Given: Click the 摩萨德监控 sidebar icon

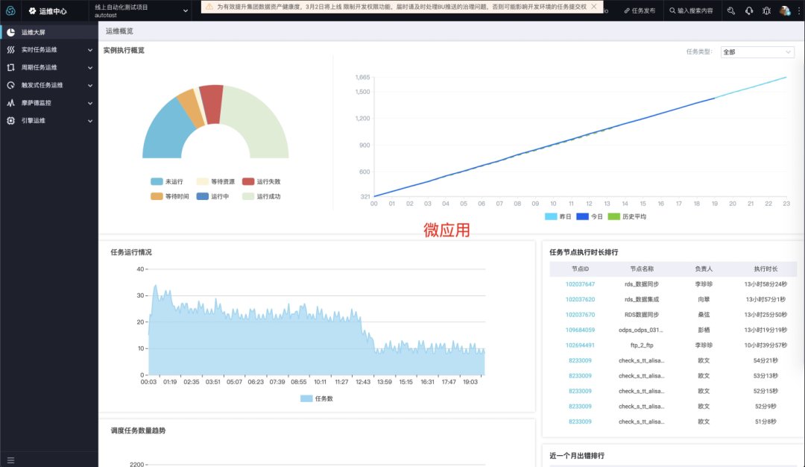Looking at the screenshot, I should tap(10, 103).
